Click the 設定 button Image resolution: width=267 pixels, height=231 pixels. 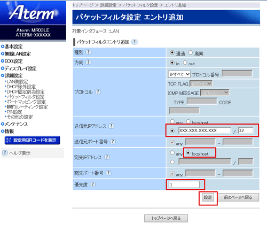pos(208,197)
